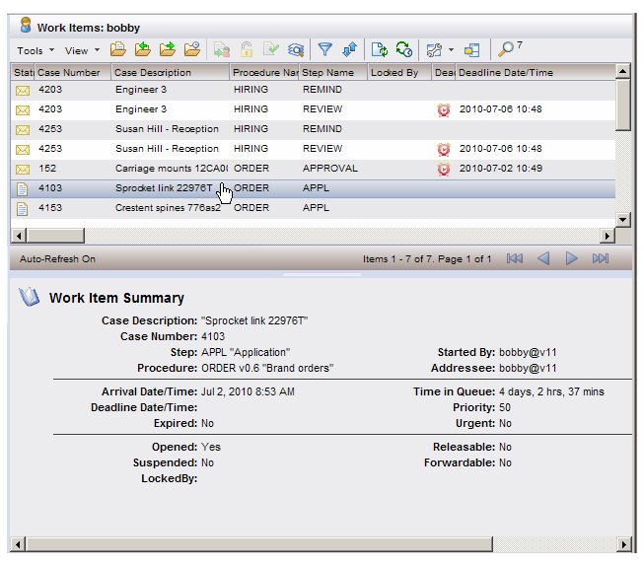This screenshot has width=644, height=566.
Task: Go to the first page of items
Action: point(514,258)
